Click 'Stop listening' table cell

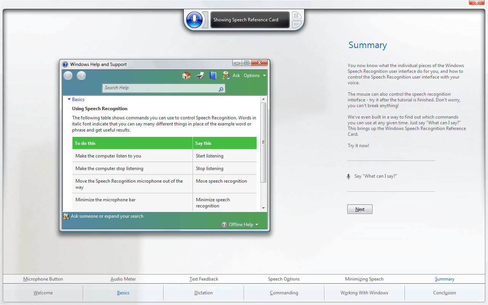coord(225,169)
